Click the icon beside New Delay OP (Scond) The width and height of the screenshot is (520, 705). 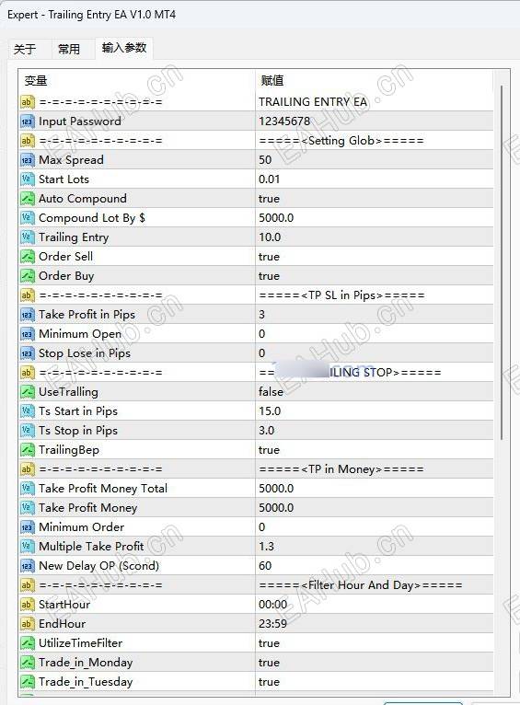pos(28,566)
